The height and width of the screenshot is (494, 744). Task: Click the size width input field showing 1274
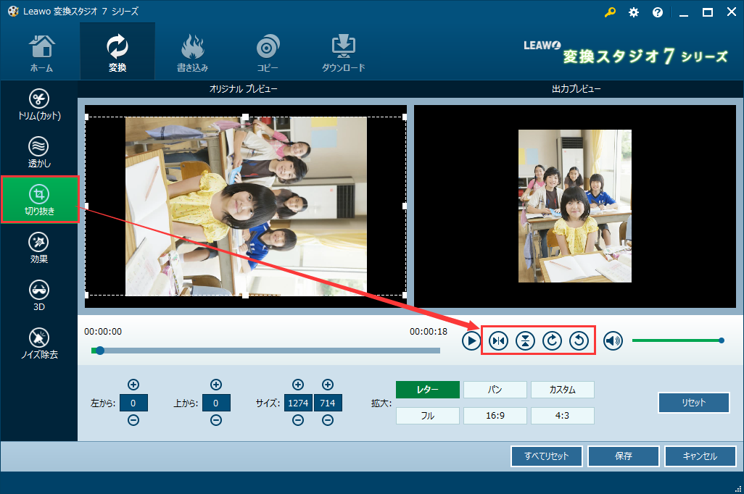297,402
